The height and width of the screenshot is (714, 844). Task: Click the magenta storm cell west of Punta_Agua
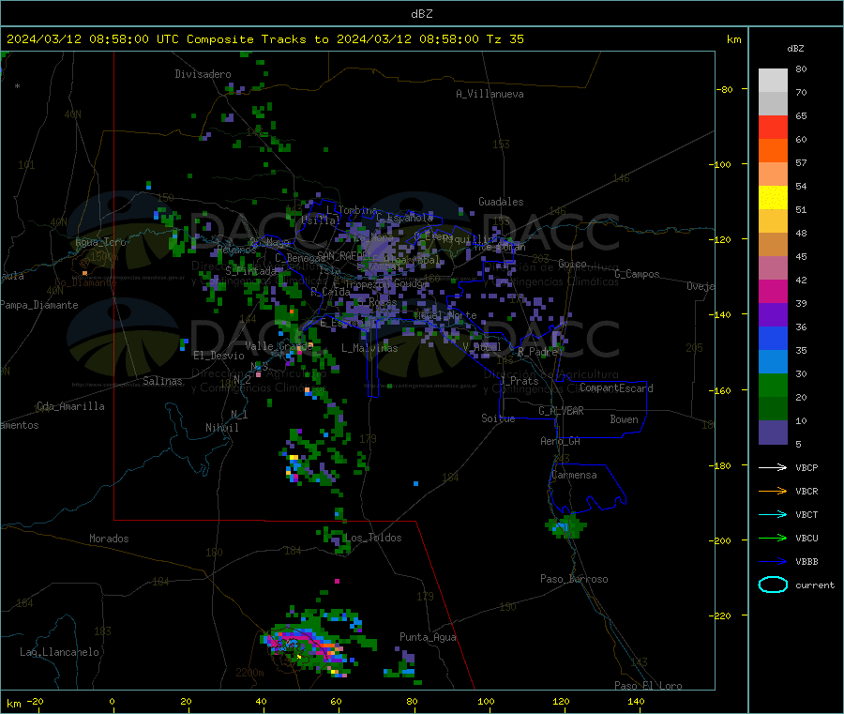coord(303,643)
